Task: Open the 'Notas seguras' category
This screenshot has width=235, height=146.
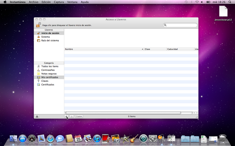Action: click(x=49, y=73)
